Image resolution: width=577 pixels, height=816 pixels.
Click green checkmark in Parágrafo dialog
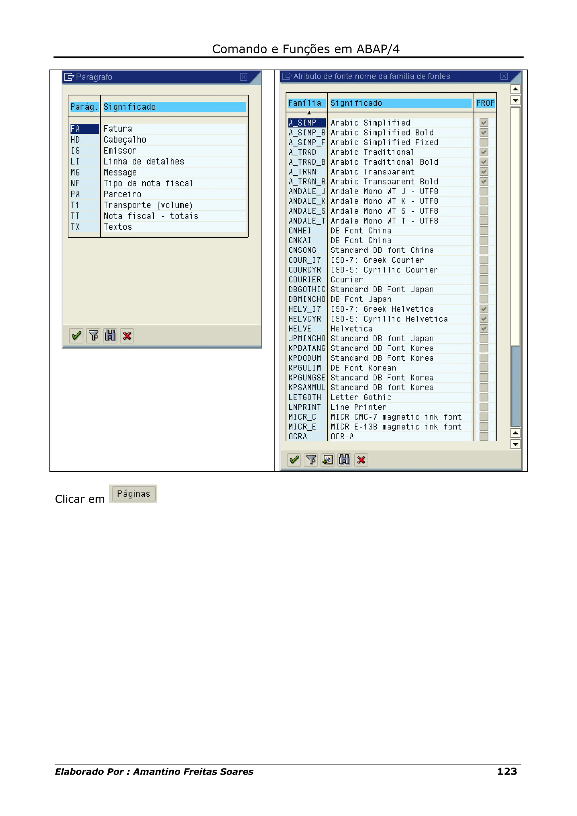tap(76, 336)
